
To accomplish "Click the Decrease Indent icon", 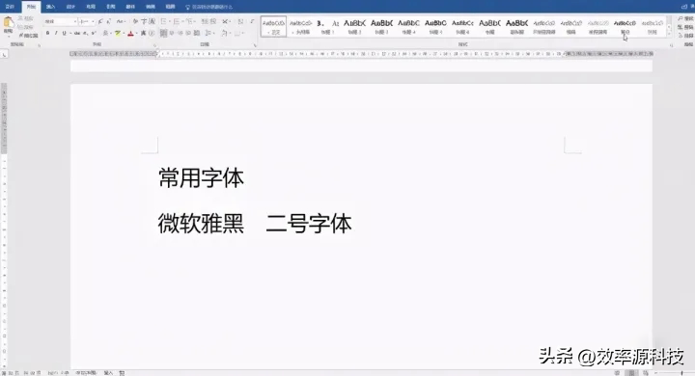I will tap(205, 21).
